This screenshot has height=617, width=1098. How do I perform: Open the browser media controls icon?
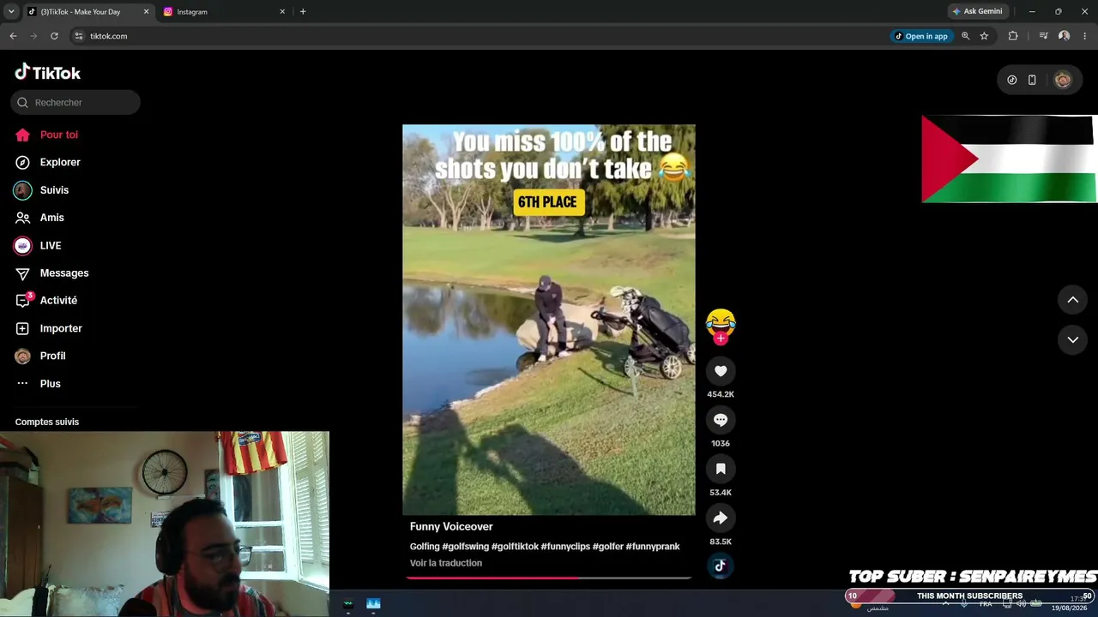click(1043, 36)
